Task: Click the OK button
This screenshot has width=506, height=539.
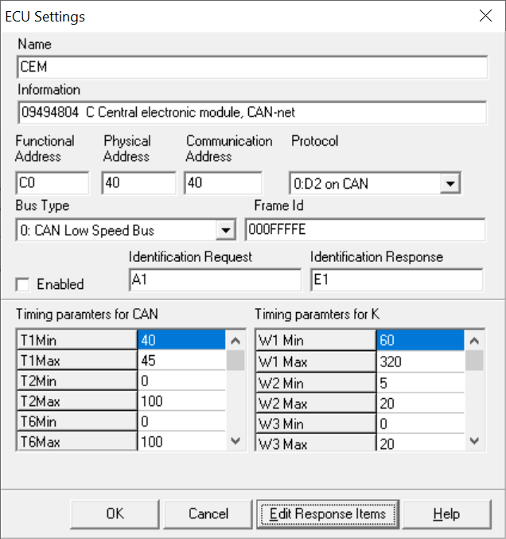Action: pos(115,514)
